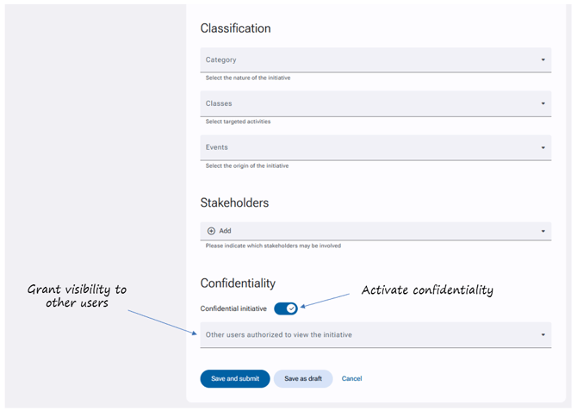Viewport: 577px width, 411px height.
Task: Open the authorized users dropdown arrow
Action: pos(543,335)
